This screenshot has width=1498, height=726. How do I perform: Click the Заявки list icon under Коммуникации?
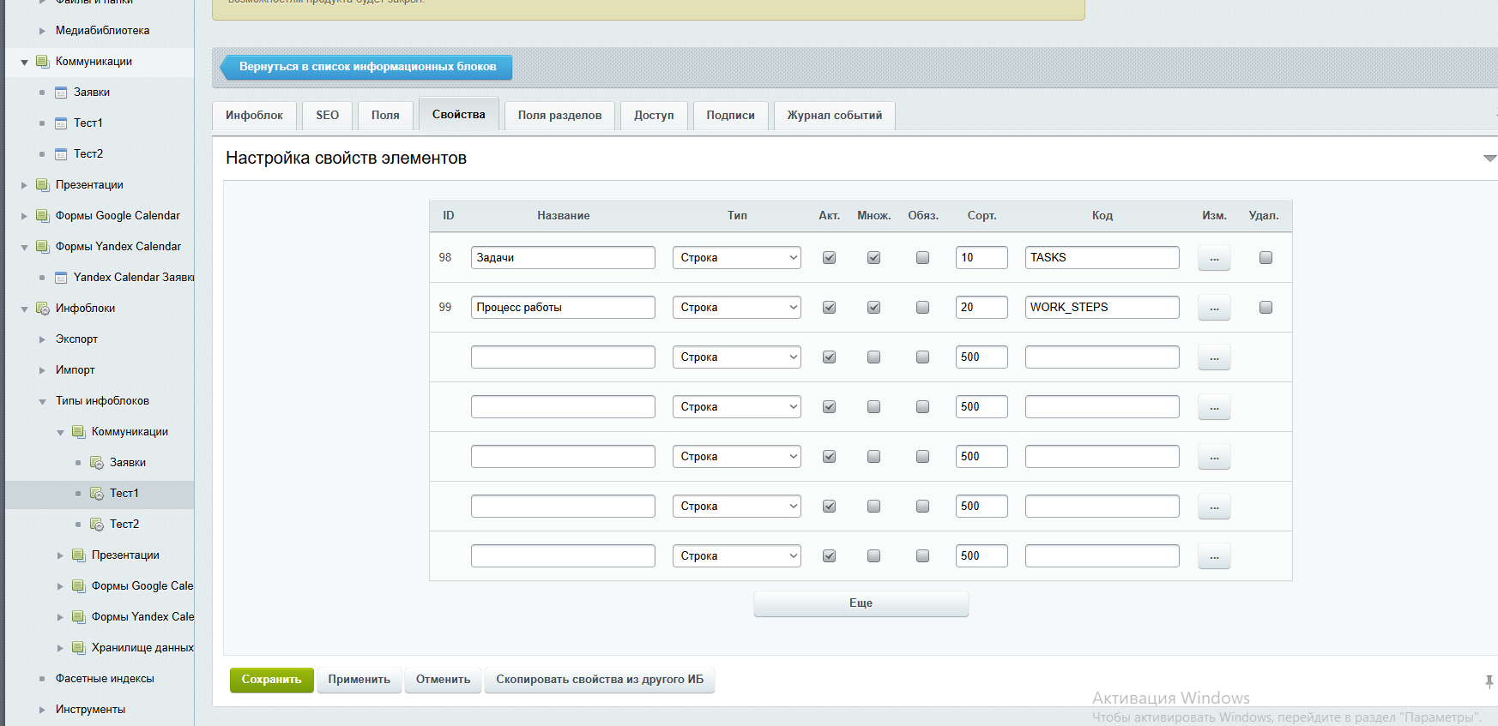(61, 93)
